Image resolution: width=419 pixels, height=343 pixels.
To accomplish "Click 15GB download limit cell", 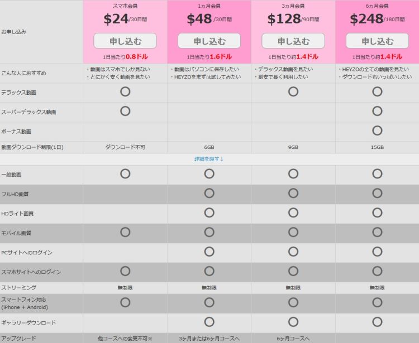I will (x=377, y=147).
